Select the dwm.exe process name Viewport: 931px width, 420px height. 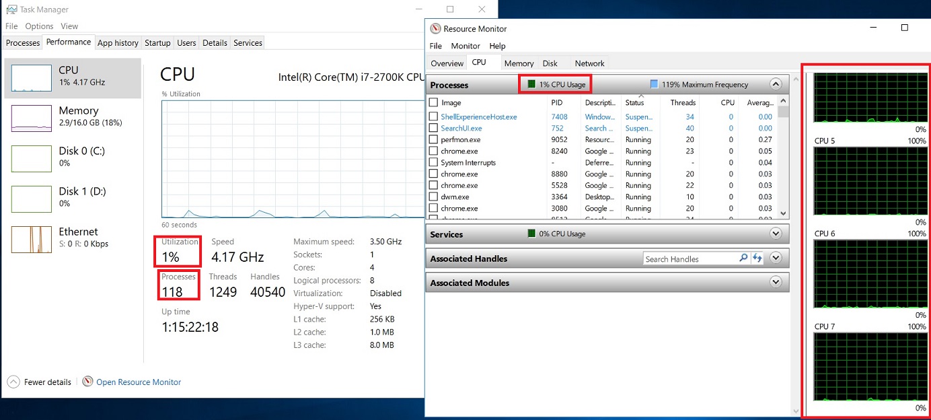coord(455,197)
